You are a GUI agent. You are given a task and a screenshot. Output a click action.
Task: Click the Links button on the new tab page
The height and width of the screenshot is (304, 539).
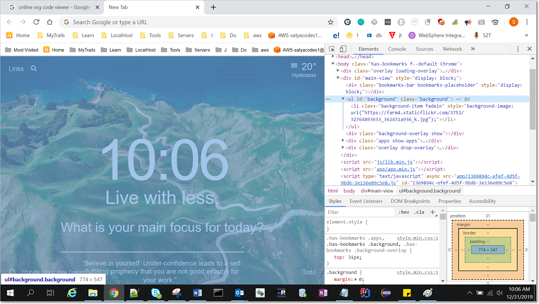[x=16, y=69]
